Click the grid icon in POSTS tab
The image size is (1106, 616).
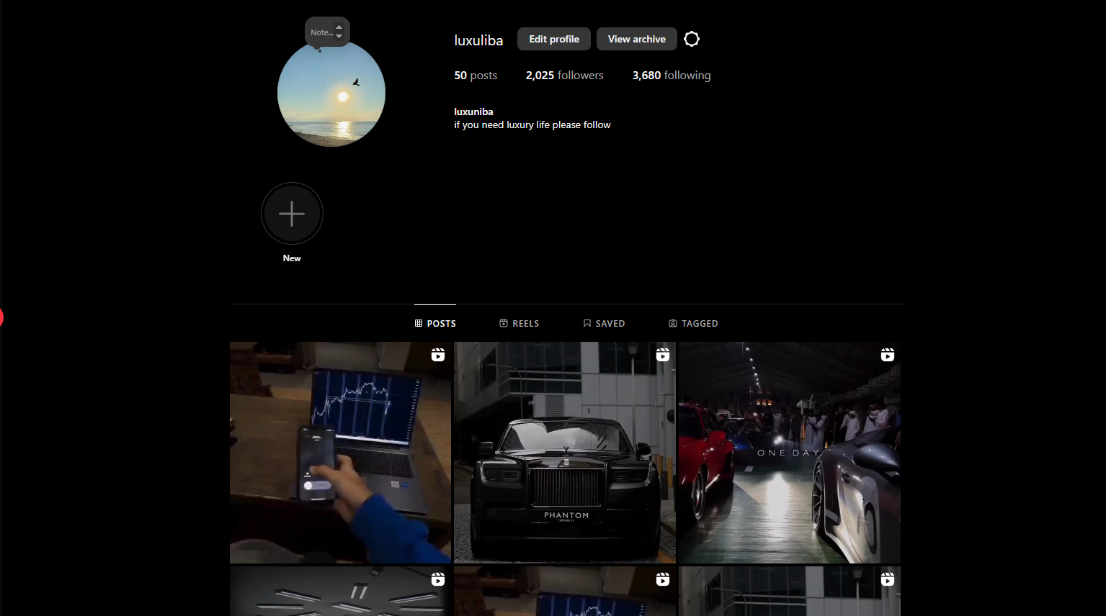click(x=419, y=324)
